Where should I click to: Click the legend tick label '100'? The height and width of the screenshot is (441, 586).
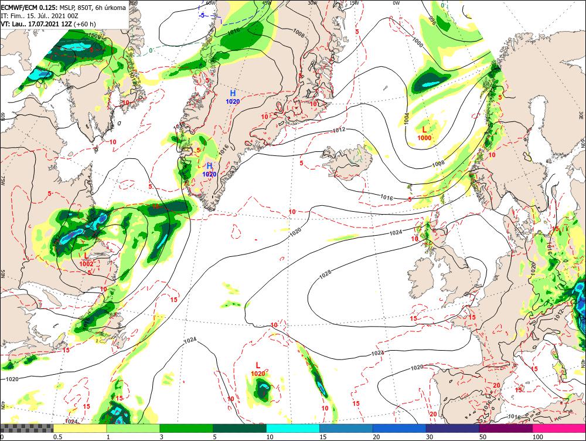pyautogui.click(x=537, y=437)
